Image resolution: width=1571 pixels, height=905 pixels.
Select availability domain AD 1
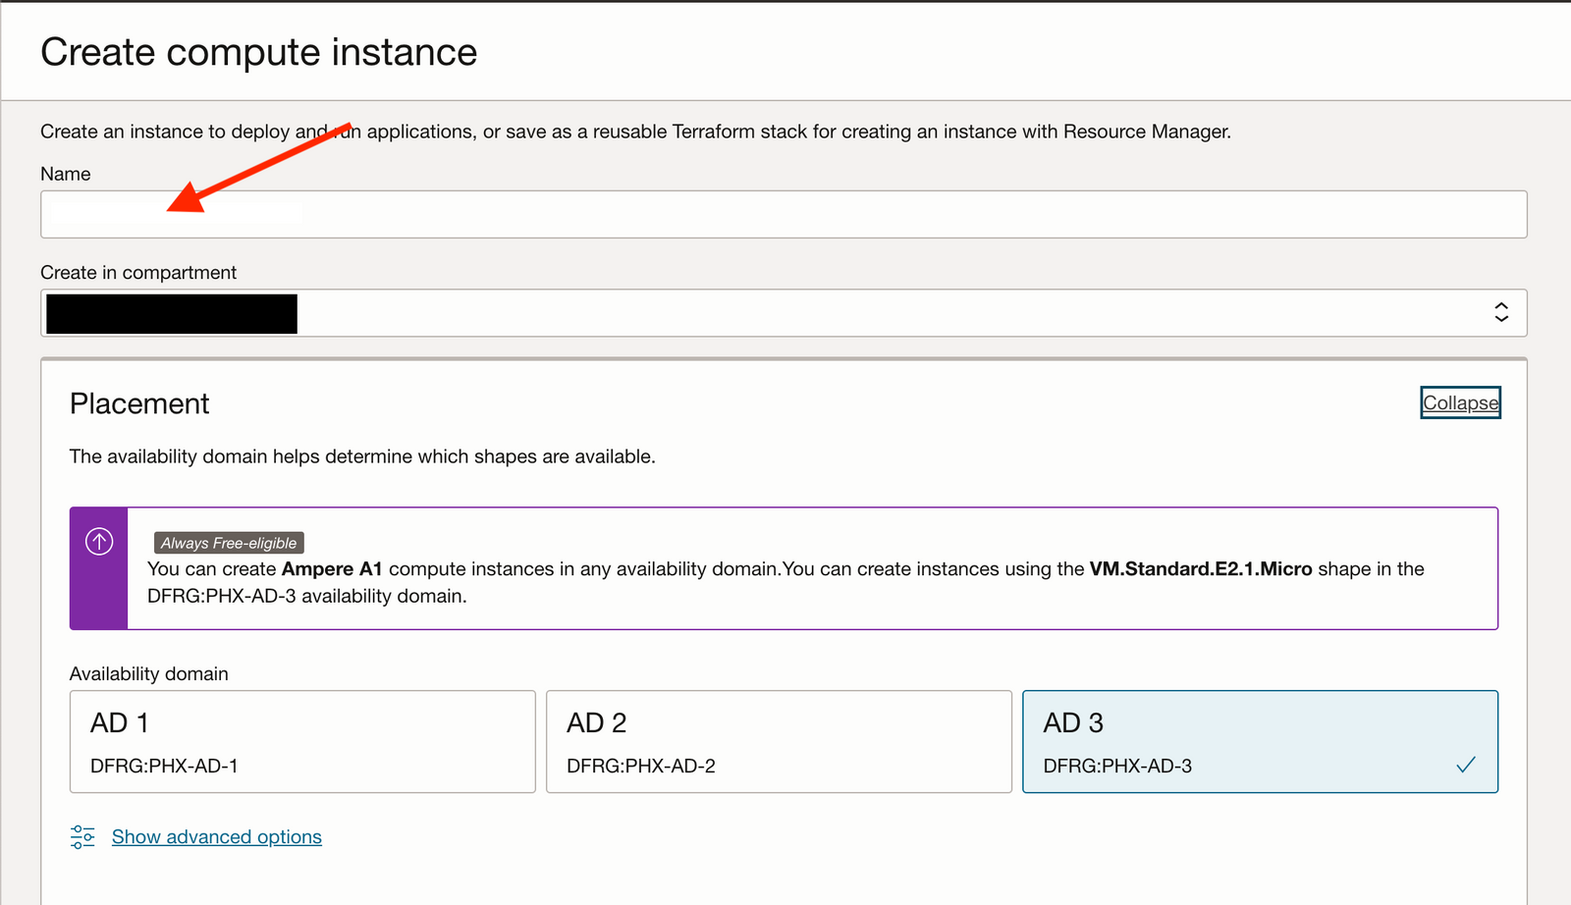[x=301, y=741]
